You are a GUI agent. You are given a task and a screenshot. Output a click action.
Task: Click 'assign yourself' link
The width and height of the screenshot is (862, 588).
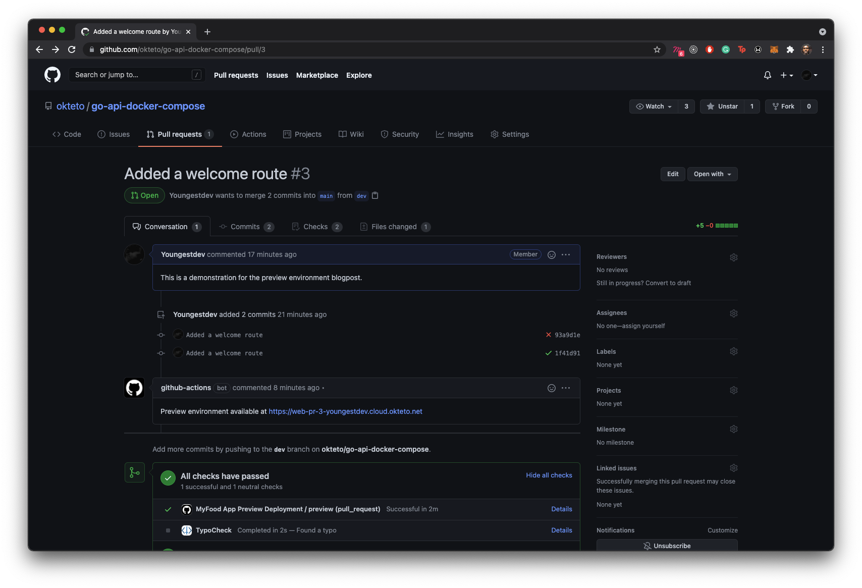(643, 326)
